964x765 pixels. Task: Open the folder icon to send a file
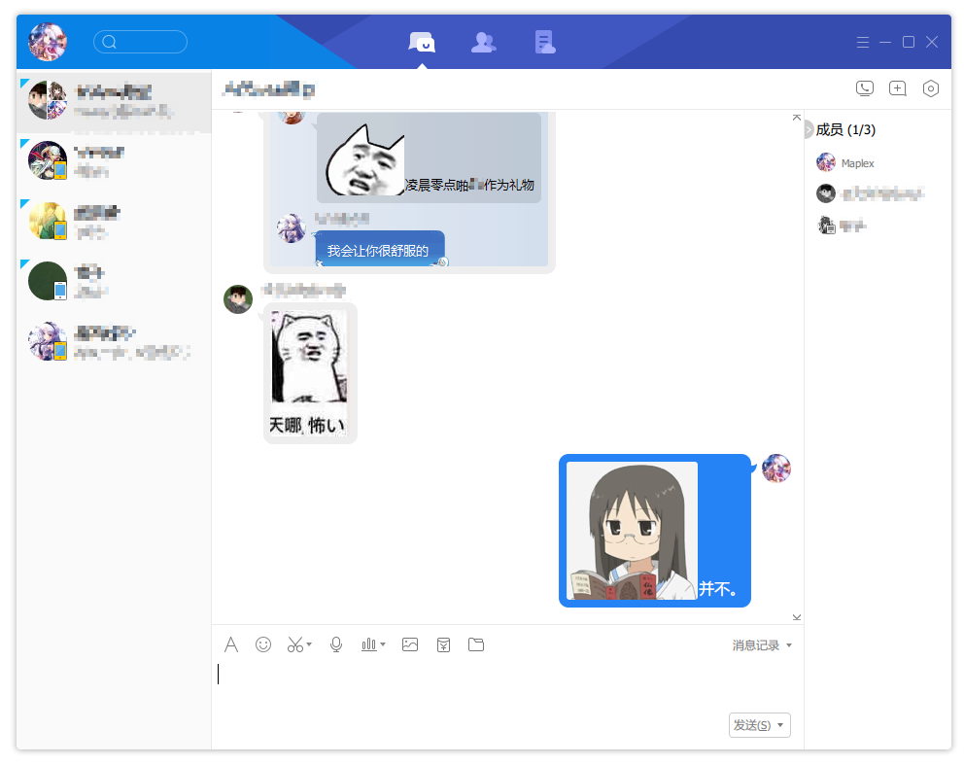pos(476,644)
